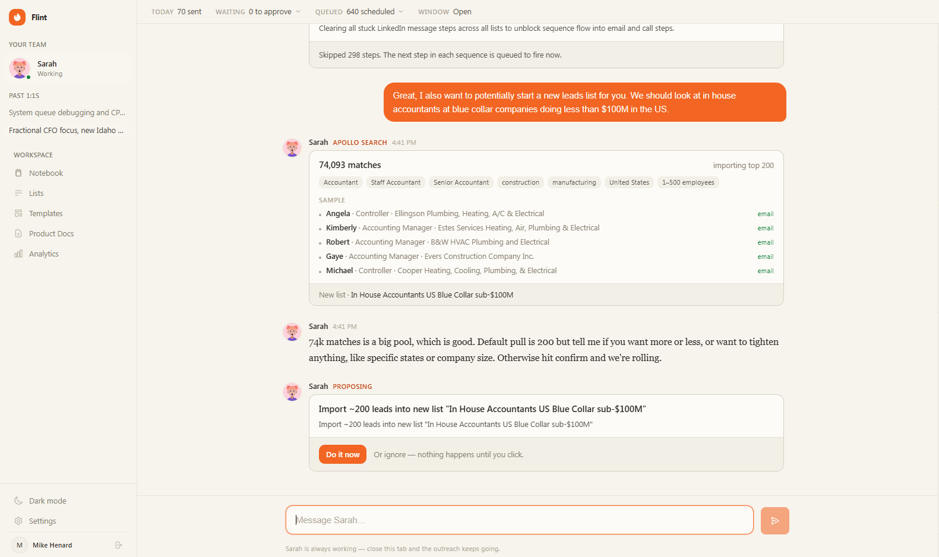Click the Skipped 298 steps message
Screen dimensions: 939x557
click(x=440, y=55)
